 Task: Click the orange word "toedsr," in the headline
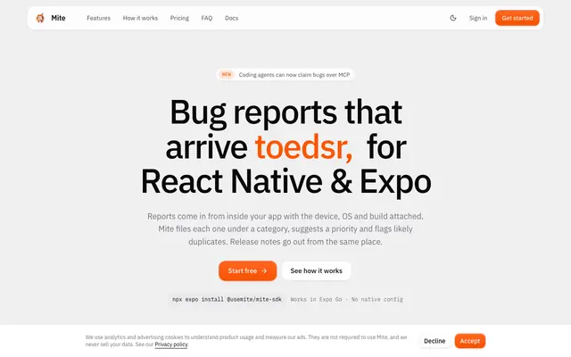tap(303, 146)
